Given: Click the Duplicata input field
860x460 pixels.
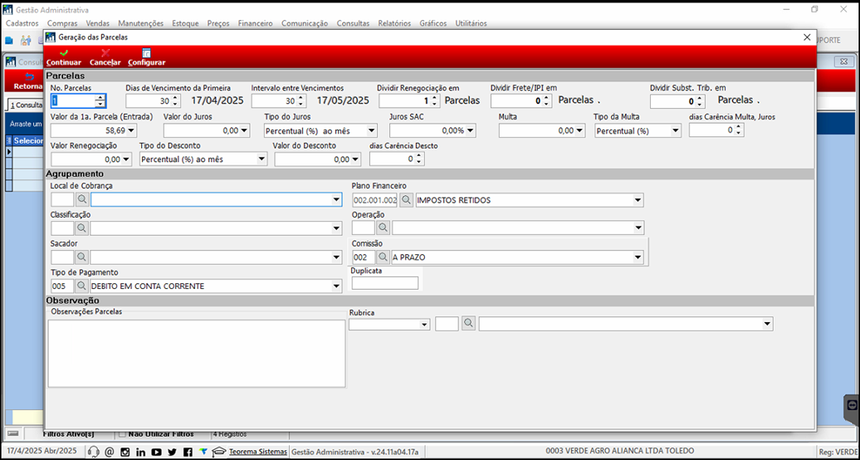Looking at the screenshot, I should click(385, 282).
